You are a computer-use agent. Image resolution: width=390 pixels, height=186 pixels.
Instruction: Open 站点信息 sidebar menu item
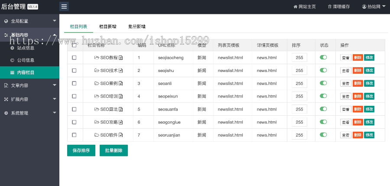point(29,48)
